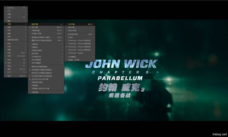Click the cycle subtitles entry with Alt+L shortcut
The width and height of the screenshot is (228, 137).
[x=80, y=34]
